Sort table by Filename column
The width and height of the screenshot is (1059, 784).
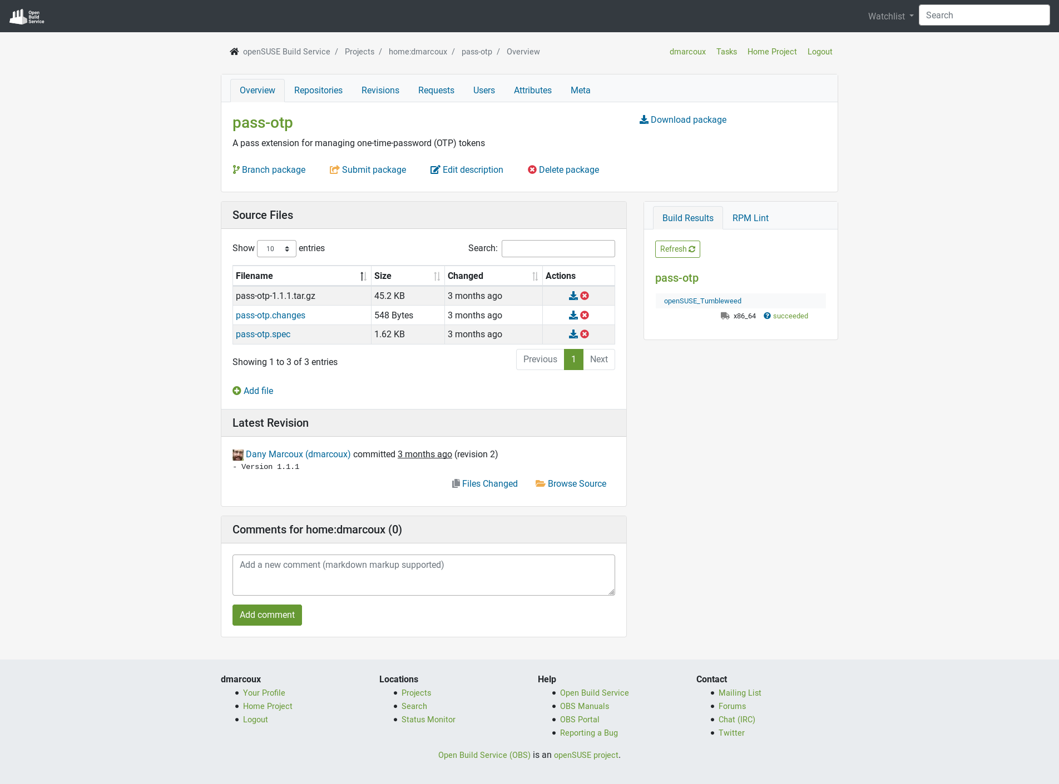301,276
